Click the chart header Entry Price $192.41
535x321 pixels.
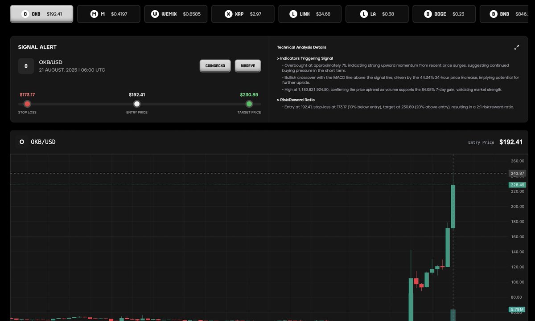[x=495, y=142]
